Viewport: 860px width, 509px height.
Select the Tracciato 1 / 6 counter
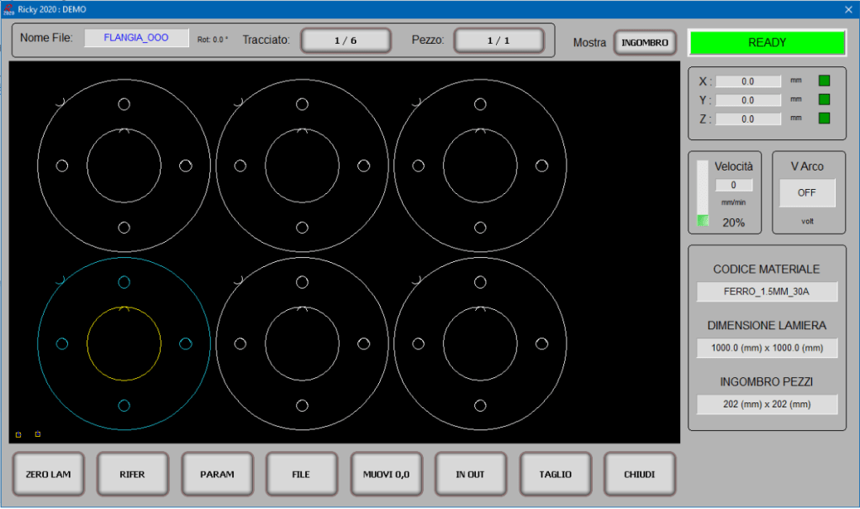[346, 40]
